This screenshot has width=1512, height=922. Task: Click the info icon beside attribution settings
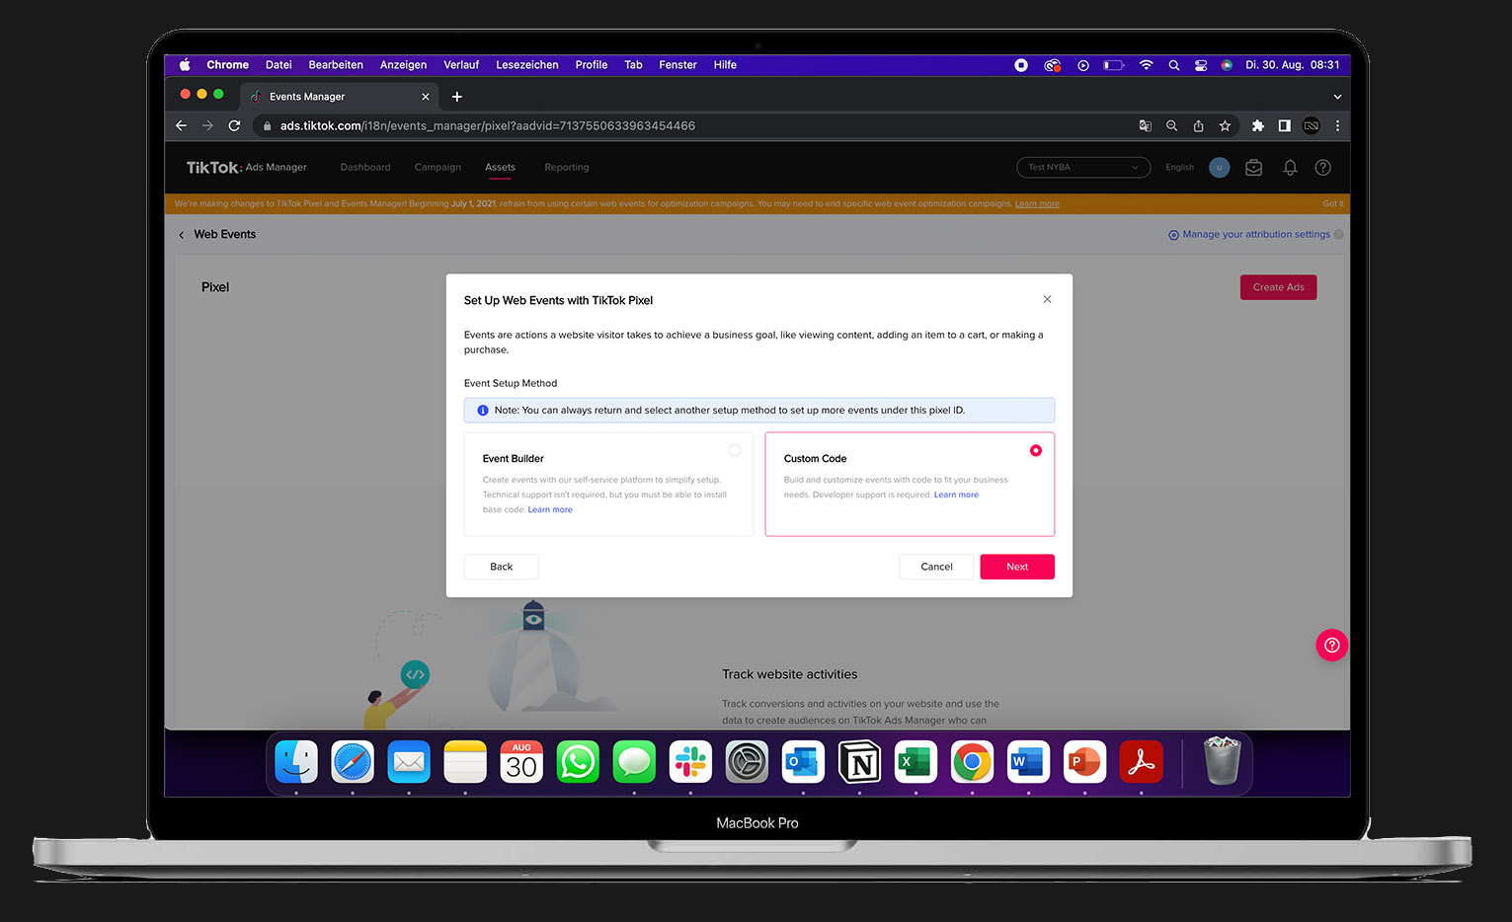1338,235
